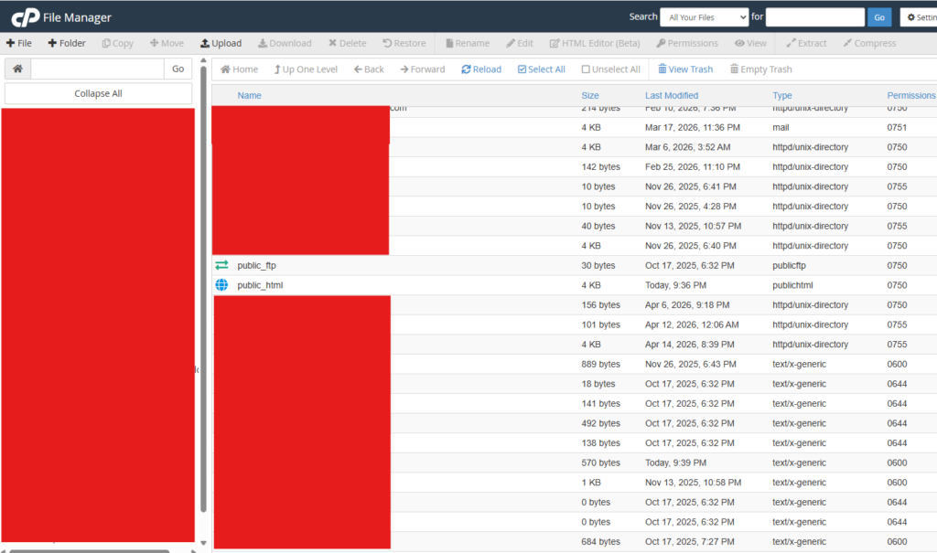Sort by Last Modified column

coord(671,95)
